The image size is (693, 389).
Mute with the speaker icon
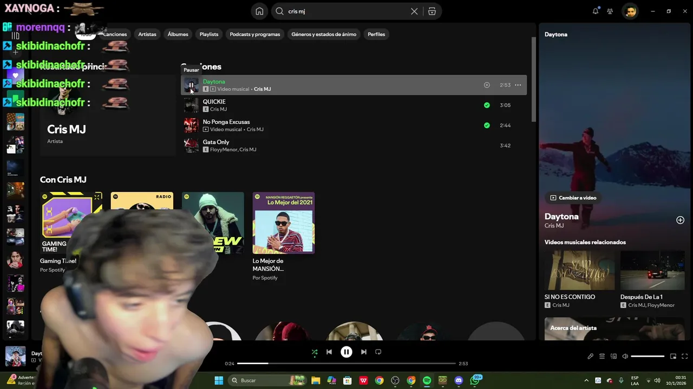(625, 356)
